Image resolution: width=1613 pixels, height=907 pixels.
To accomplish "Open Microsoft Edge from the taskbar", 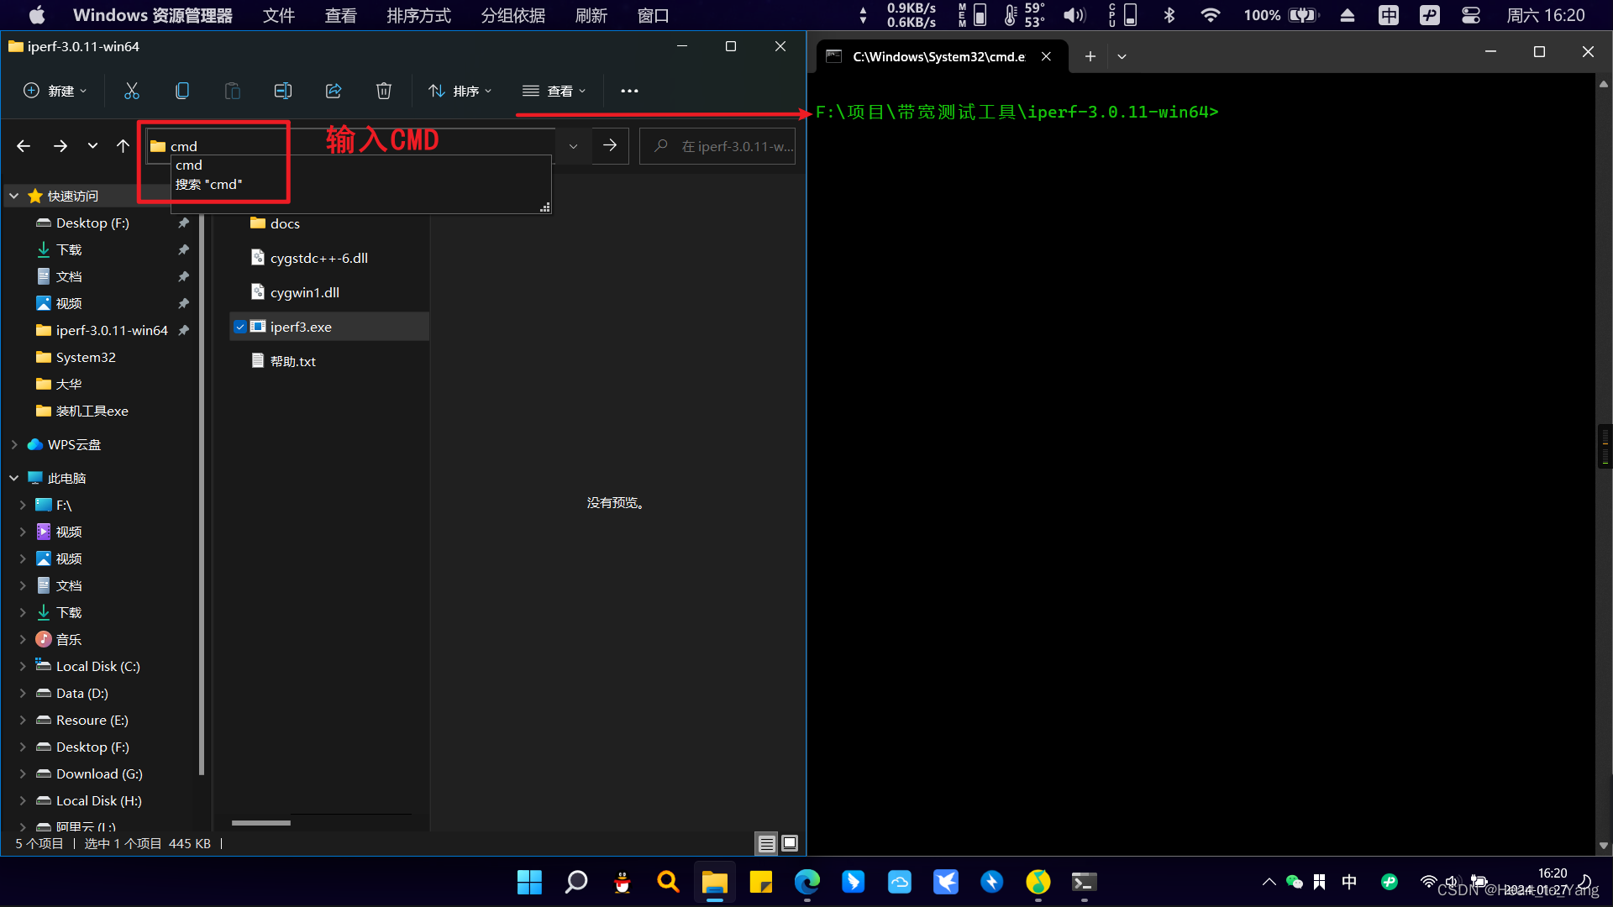I will pyautogui.click(x=807, y=882).
